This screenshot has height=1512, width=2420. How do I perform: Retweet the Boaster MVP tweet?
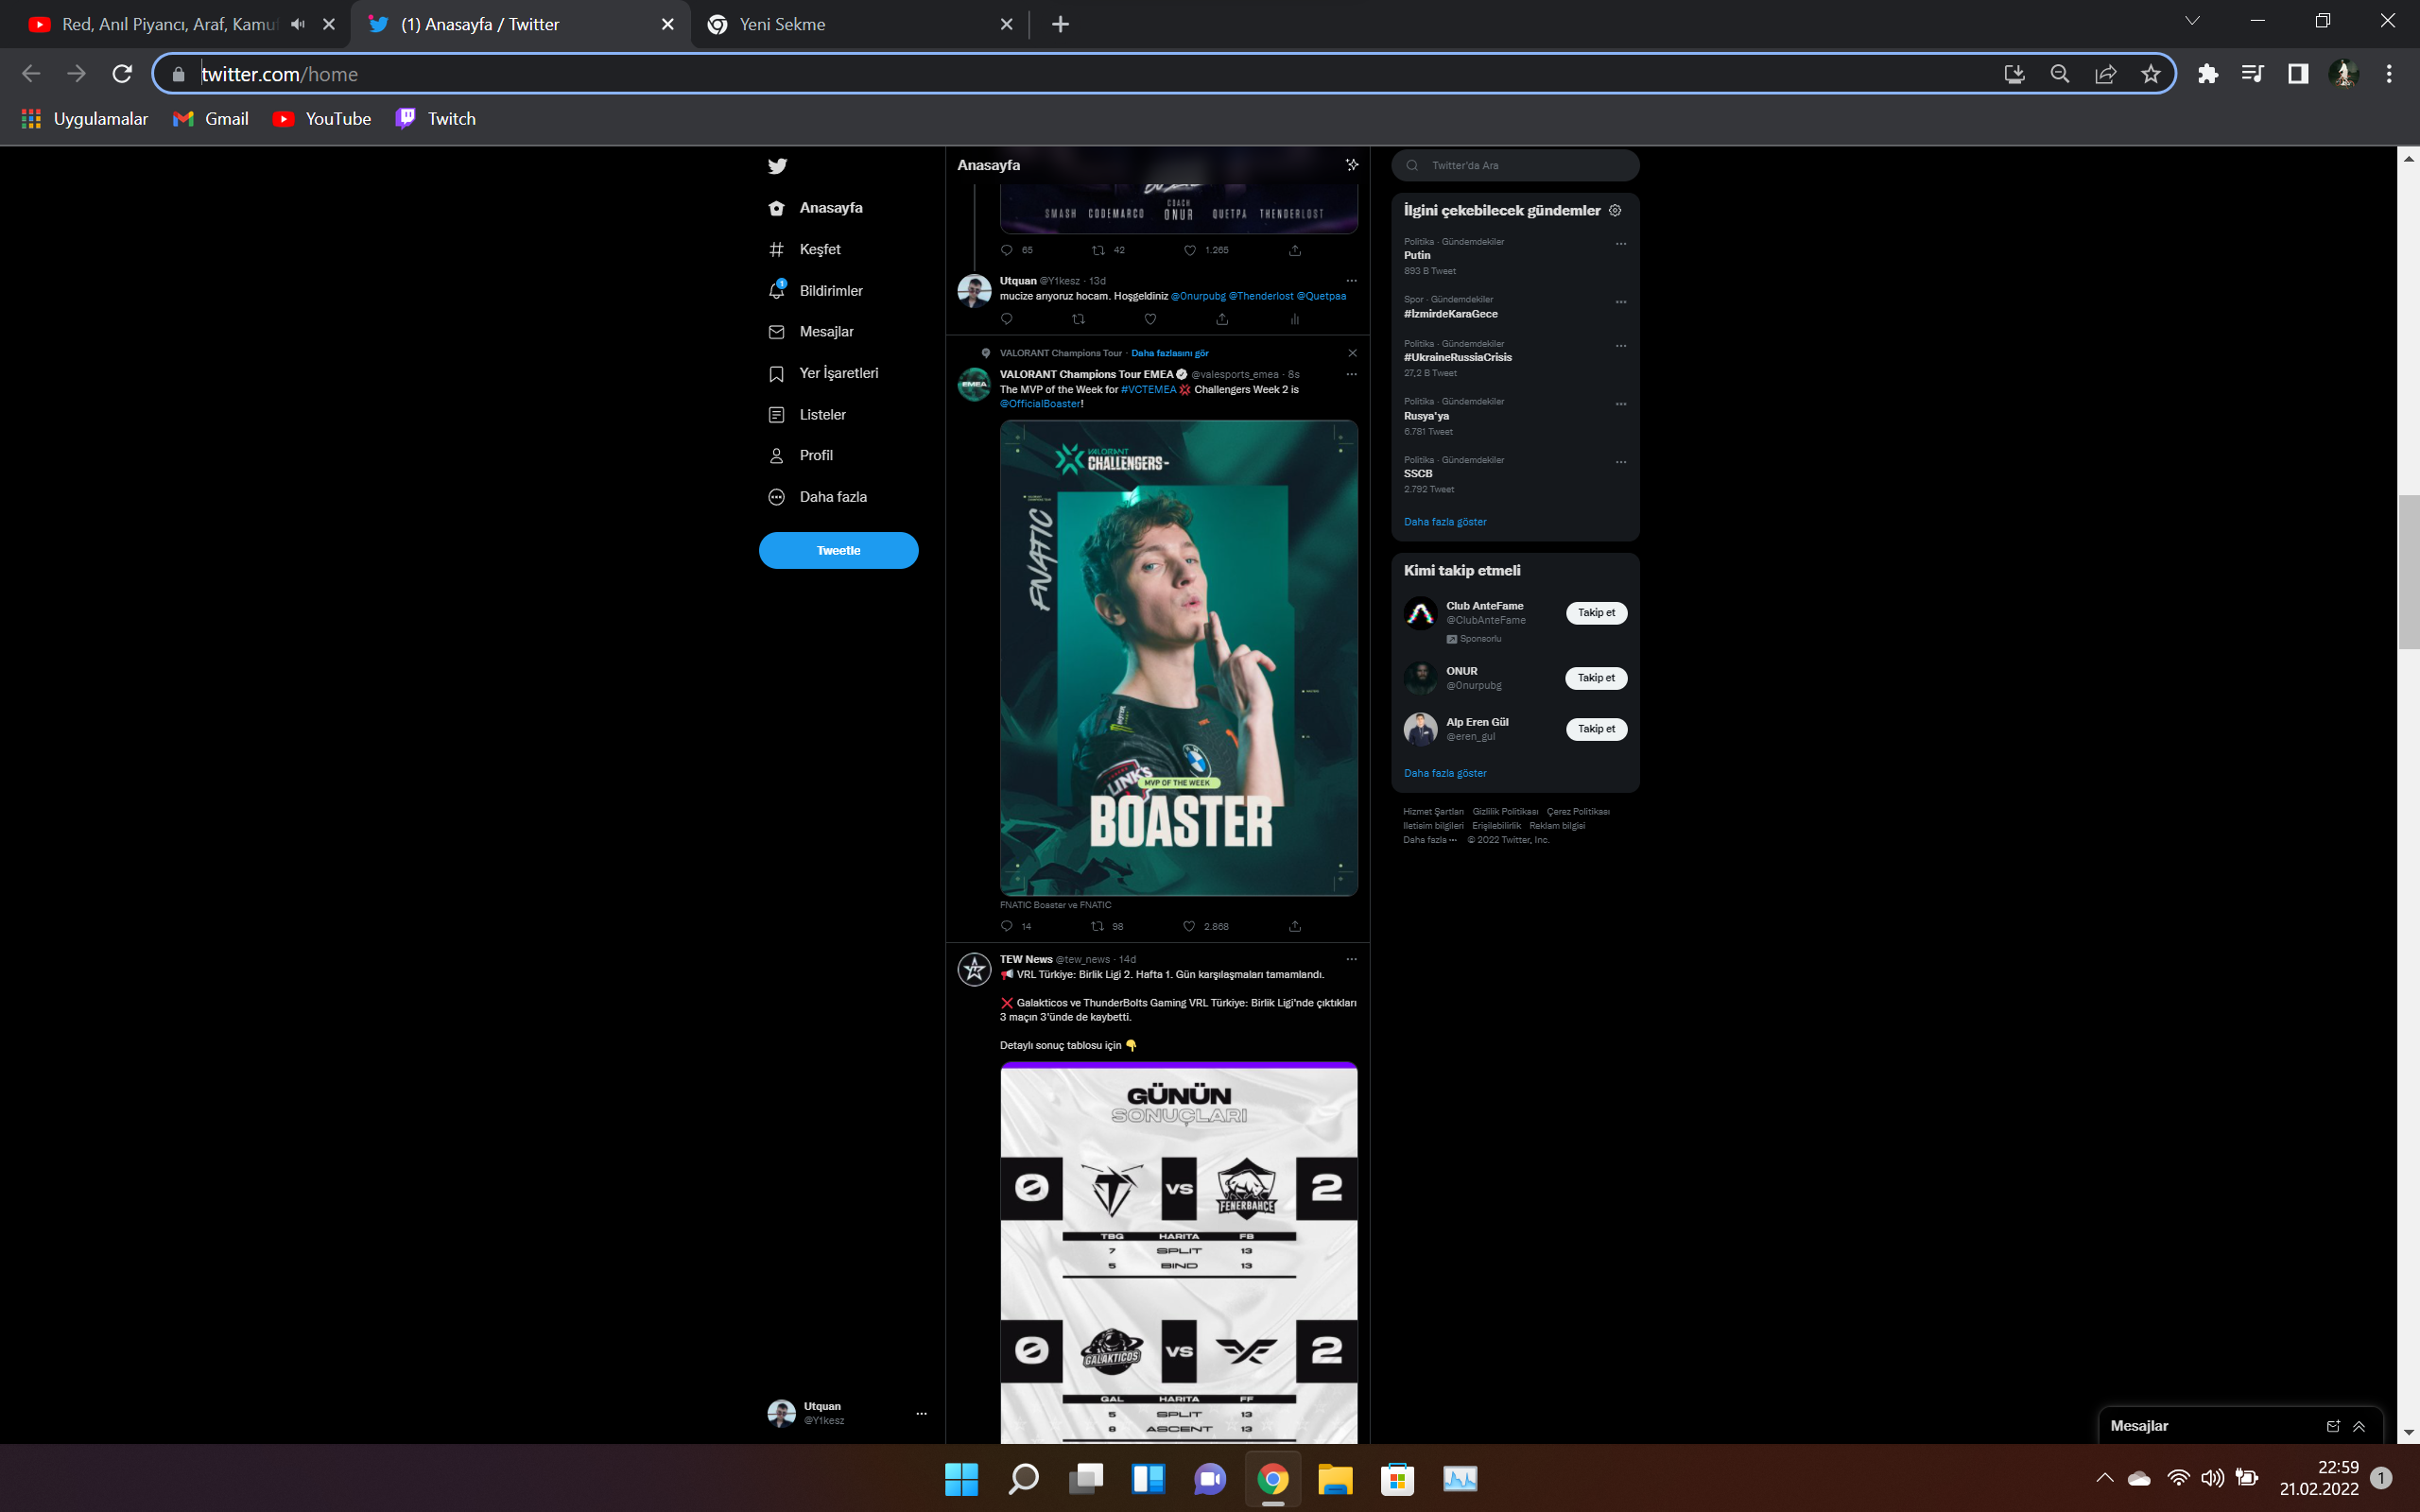coord(1098,926)
